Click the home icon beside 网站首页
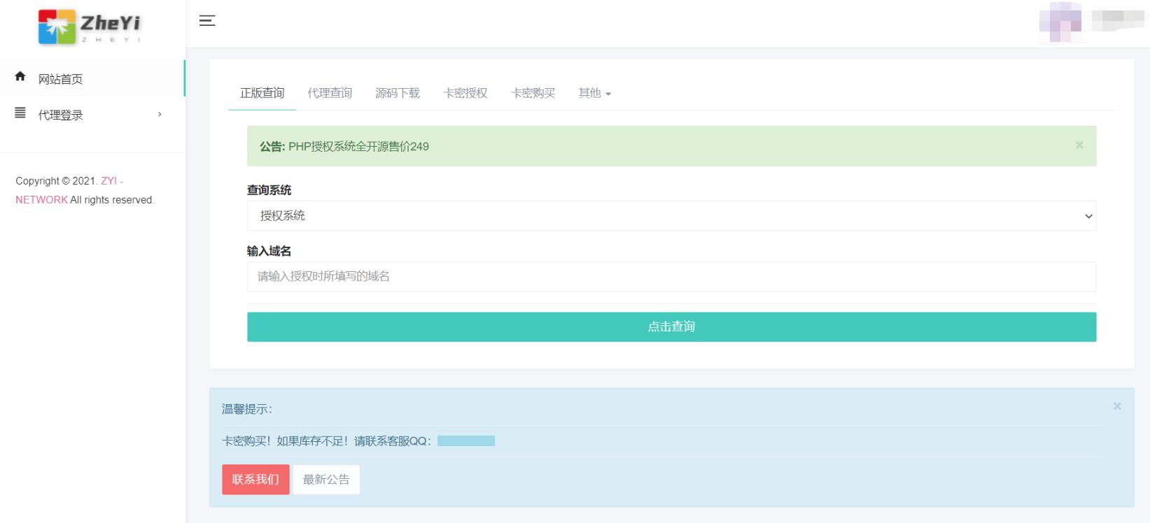The image size is (1150, 523). 20,77
